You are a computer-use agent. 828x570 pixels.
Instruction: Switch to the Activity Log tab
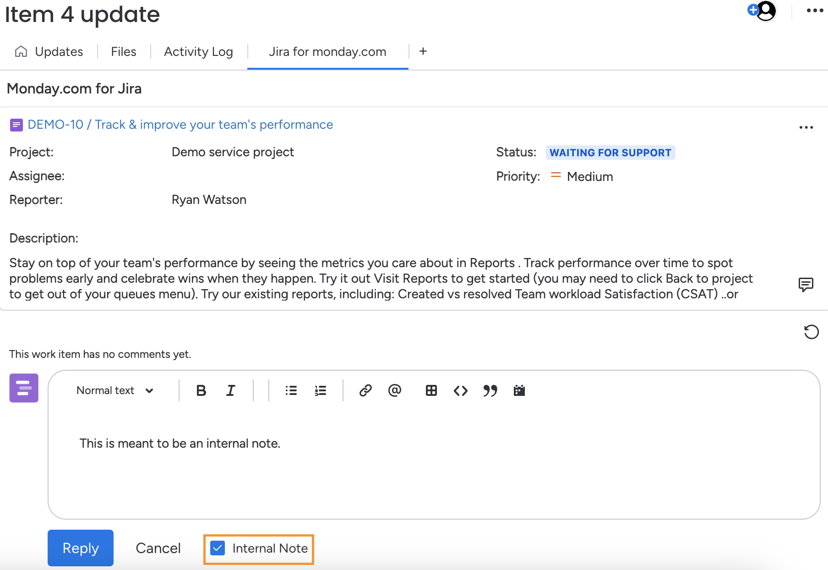point(198,52)
